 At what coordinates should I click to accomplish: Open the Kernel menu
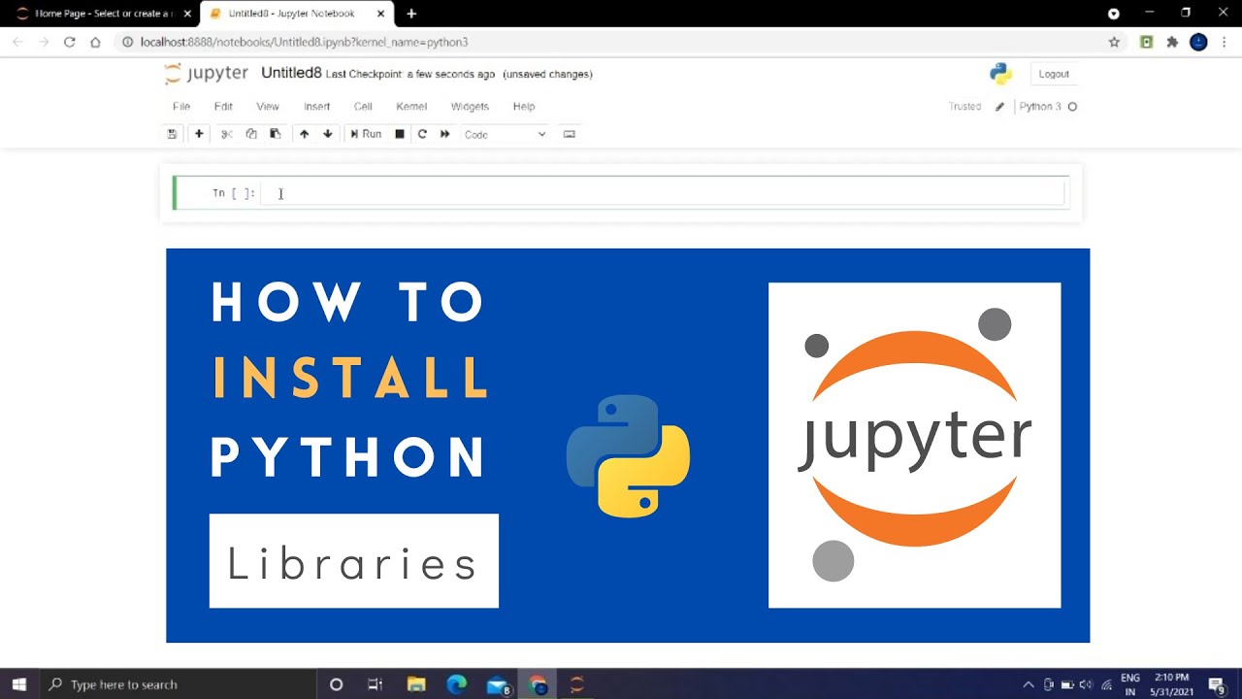coord(411,107)
